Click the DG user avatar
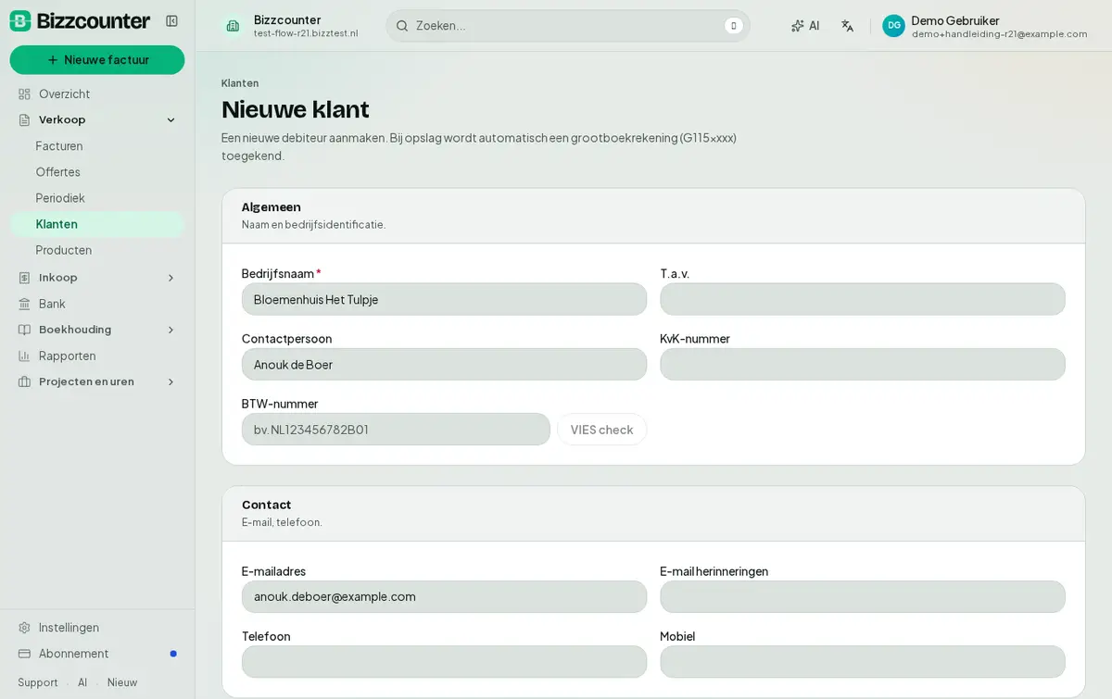1112x699 pixels. click(x=893, y=26)
